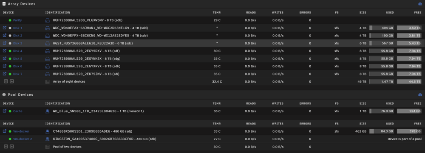Click Disk 3 free space bar 5.43 TB
This screenshot has height=153, width=425.
[x=409, y=43]
